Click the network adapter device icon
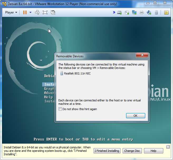 [134, 12]
